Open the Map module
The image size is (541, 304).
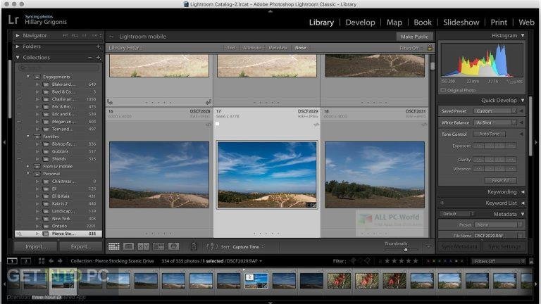[394, 23]
